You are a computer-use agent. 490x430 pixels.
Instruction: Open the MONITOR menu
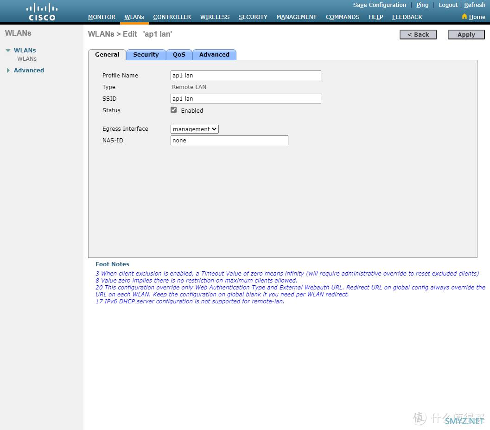pyautogui.click(x=102, y=17)
